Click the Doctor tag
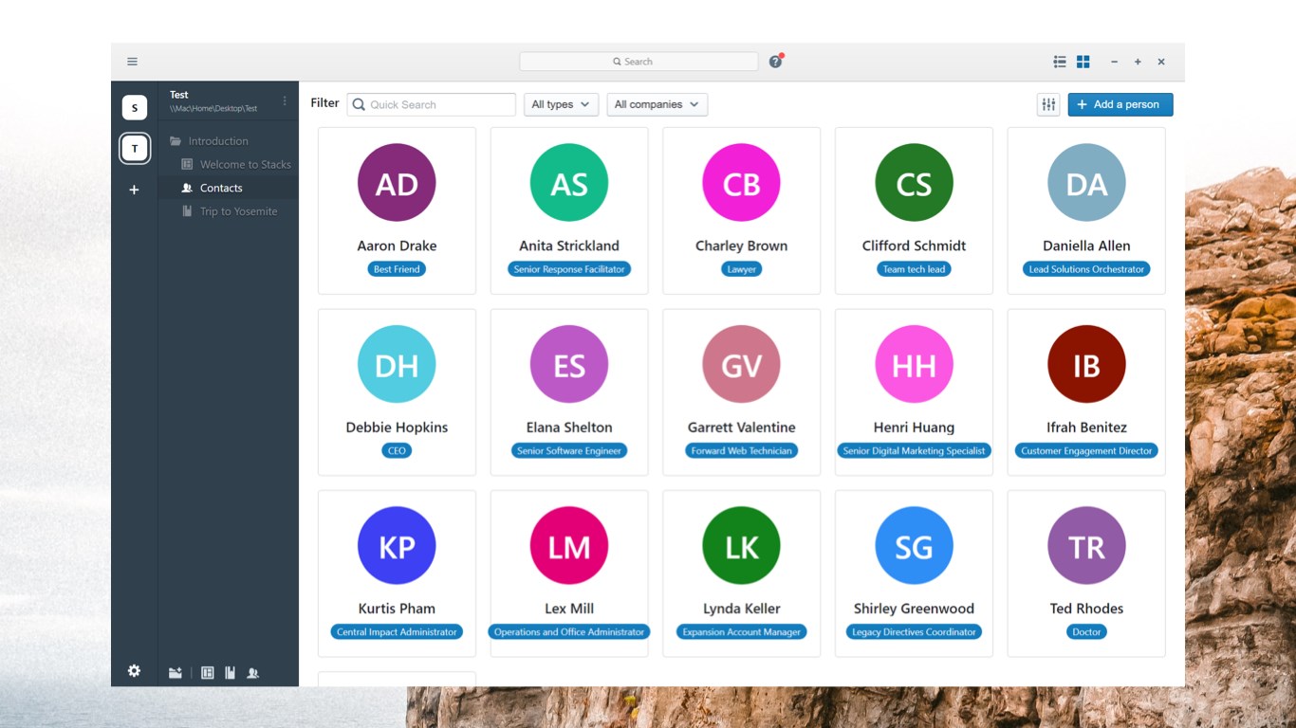This screenshot has height=728, width=1296. (x=1086, y=632)
